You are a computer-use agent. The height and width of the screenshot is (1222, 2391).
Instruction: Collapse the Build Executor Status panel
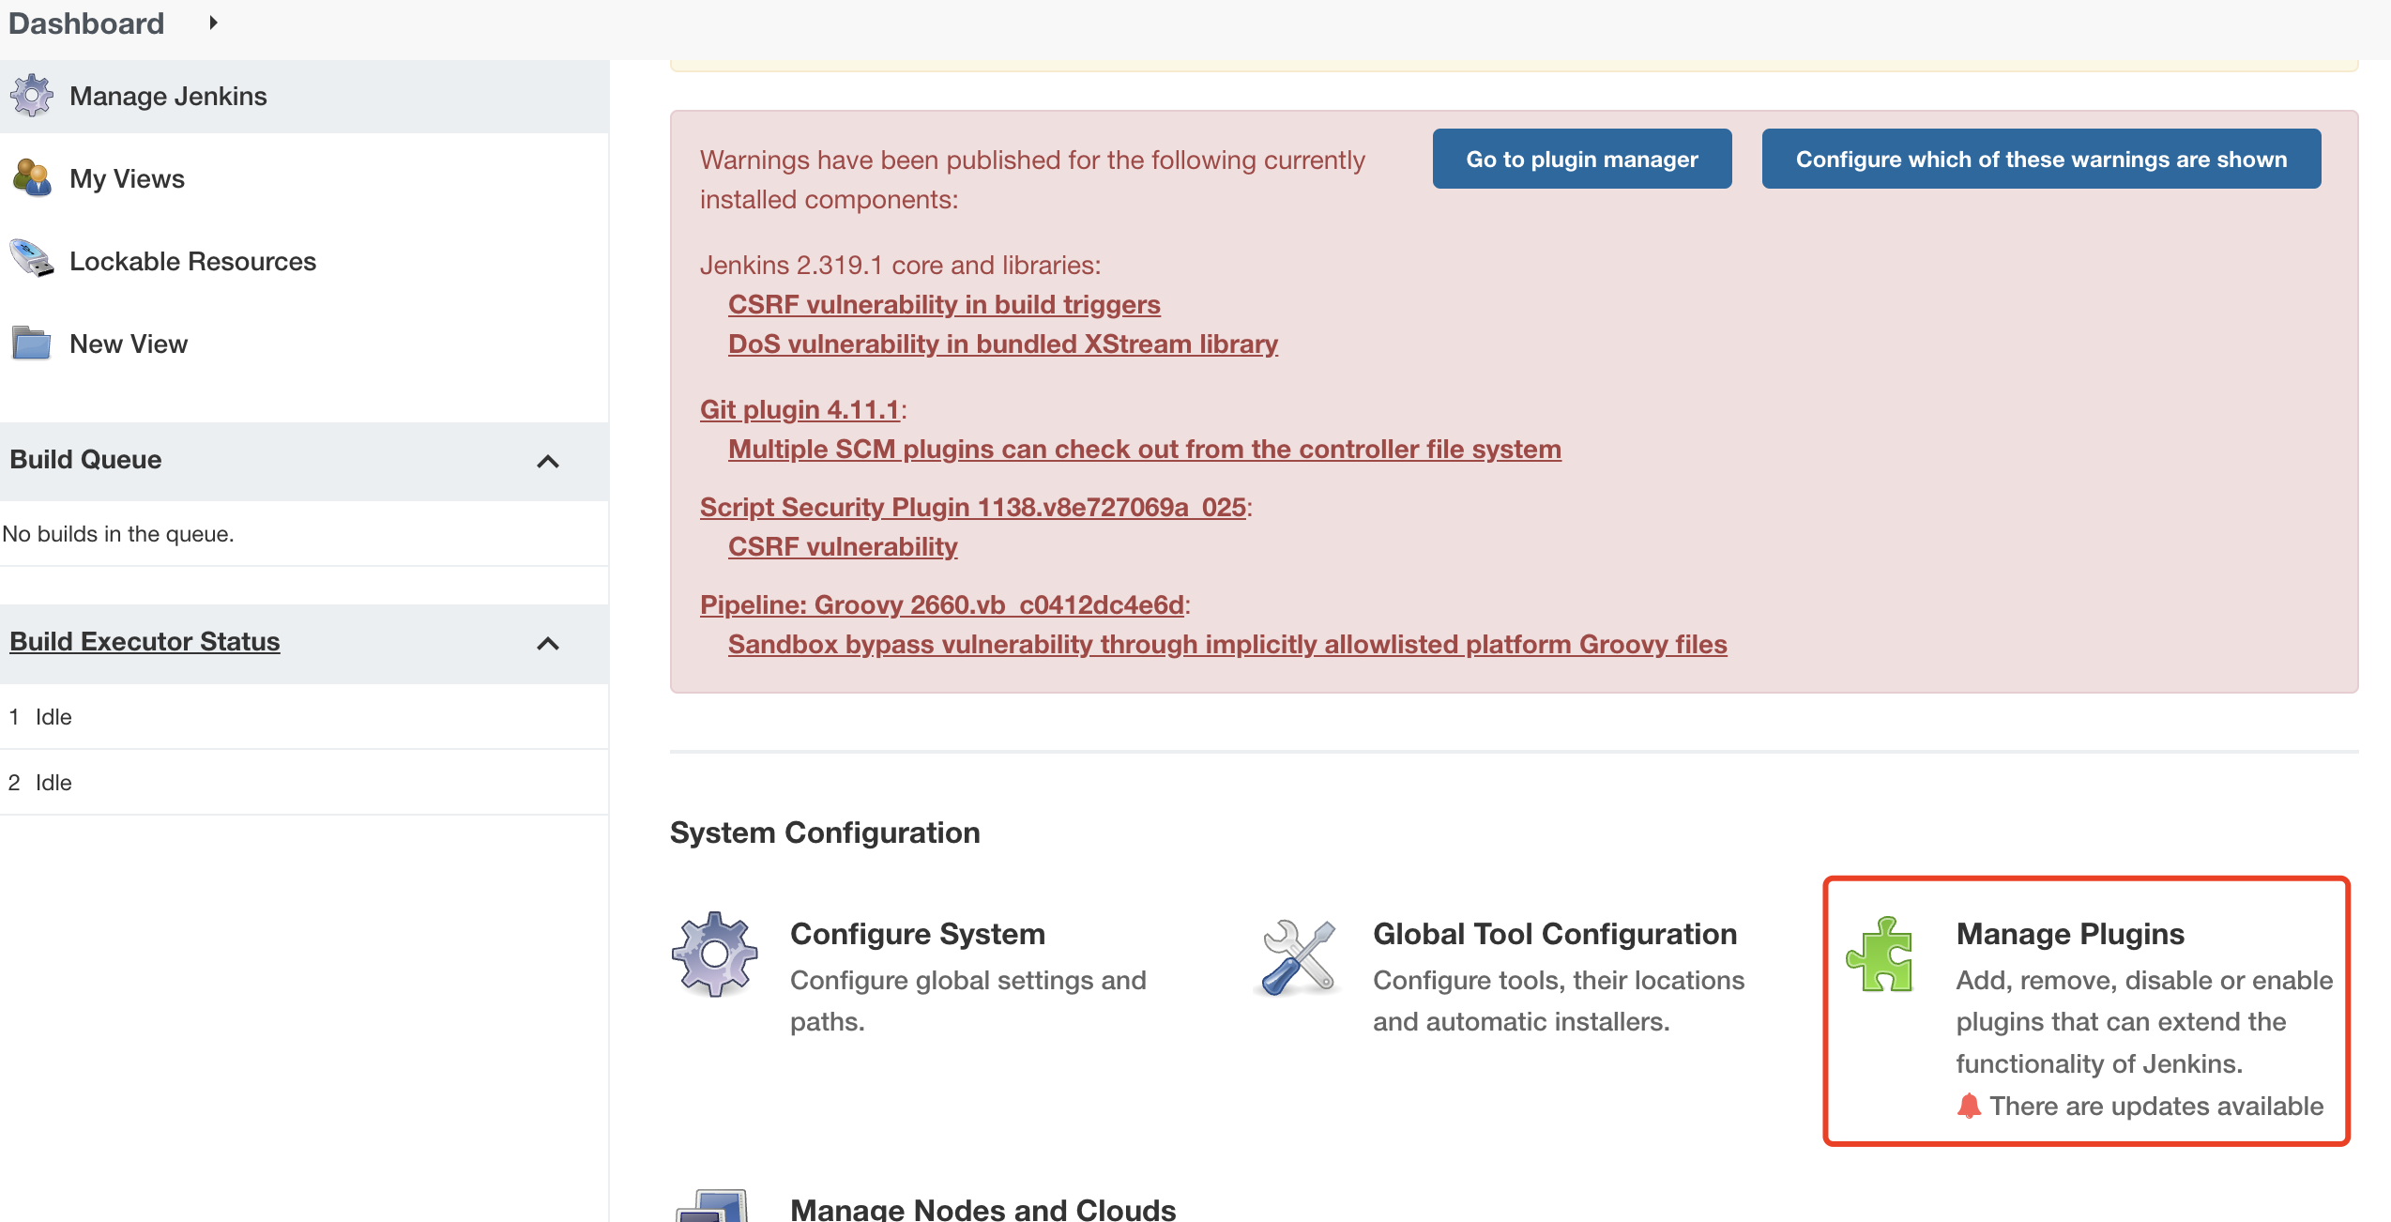click(548, 643)
